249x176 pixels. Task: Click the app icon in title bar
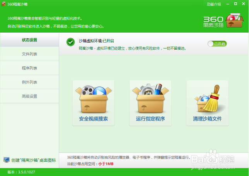[x=3, y=4]
